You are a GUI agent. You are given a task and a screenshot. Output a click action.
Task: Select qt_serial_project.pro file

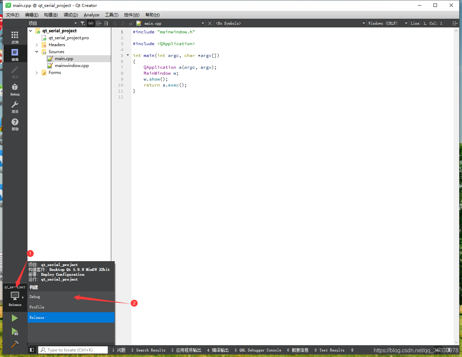coord(68,38)
